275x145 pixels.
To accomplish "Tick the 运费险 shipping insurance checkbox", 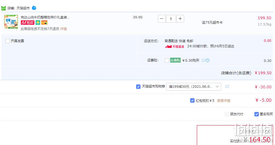I will 167,61.
